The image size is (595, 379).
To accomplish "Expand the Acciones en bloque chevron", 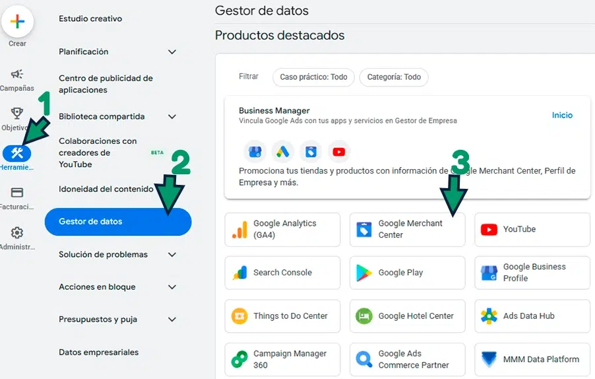I will click(x=172, y=287).
